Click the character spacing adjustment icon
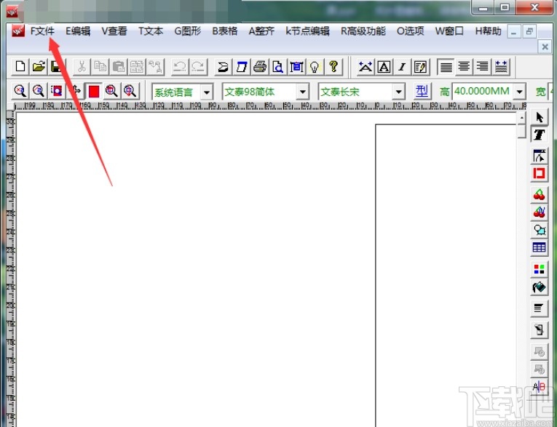Image resolution: width=557 pixels, height=427 pixels. (x=366, y=67)
